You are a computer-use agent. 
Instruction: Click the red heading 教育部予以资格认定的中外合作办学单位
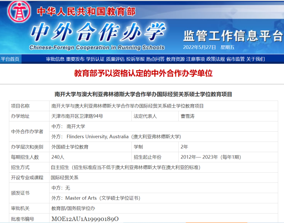143,73
